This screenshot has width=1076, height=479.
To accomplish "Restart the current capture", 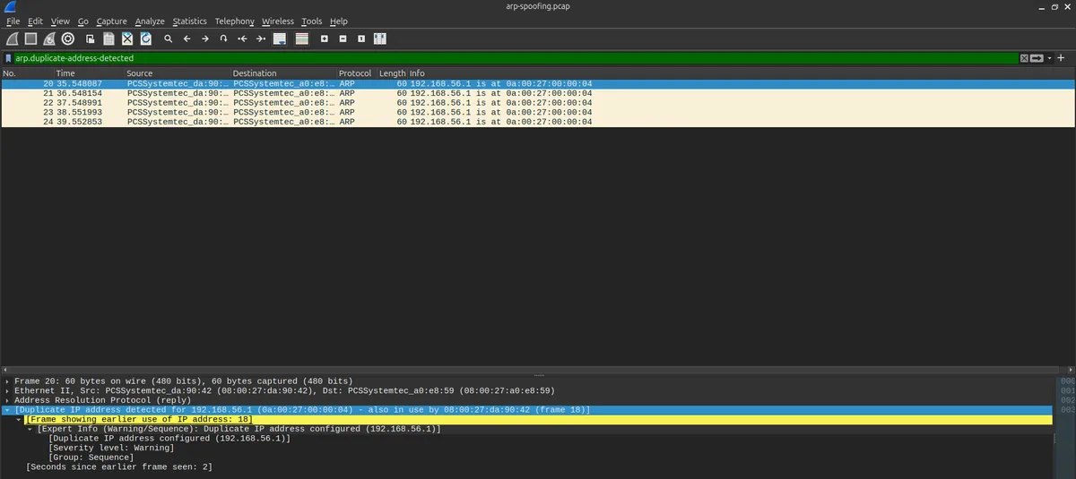I will (x=48, y=38).
